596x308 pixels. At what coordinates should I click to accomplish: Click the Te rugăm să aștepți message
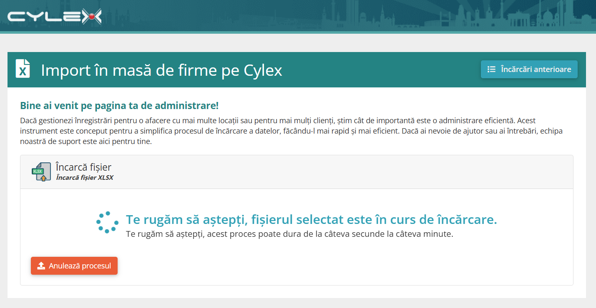point(312,219)
